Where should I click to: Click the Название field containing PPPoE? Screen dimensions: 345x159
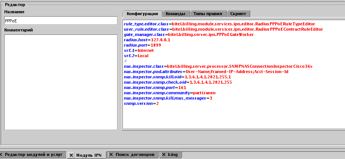point(61,21)
